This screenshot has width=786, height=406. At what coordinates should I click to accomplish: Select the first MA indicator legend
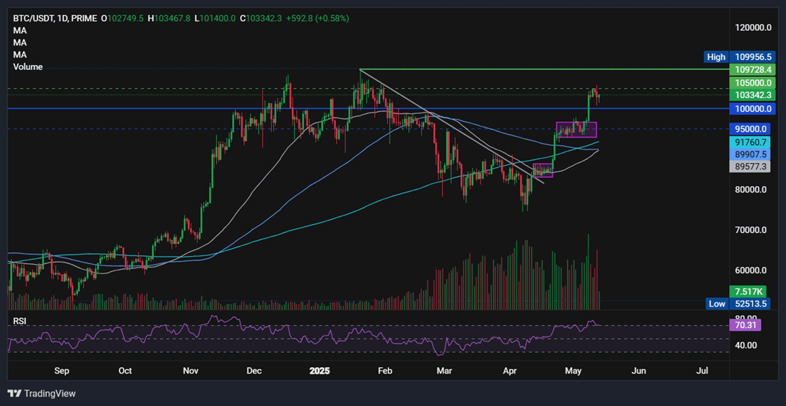20,30
